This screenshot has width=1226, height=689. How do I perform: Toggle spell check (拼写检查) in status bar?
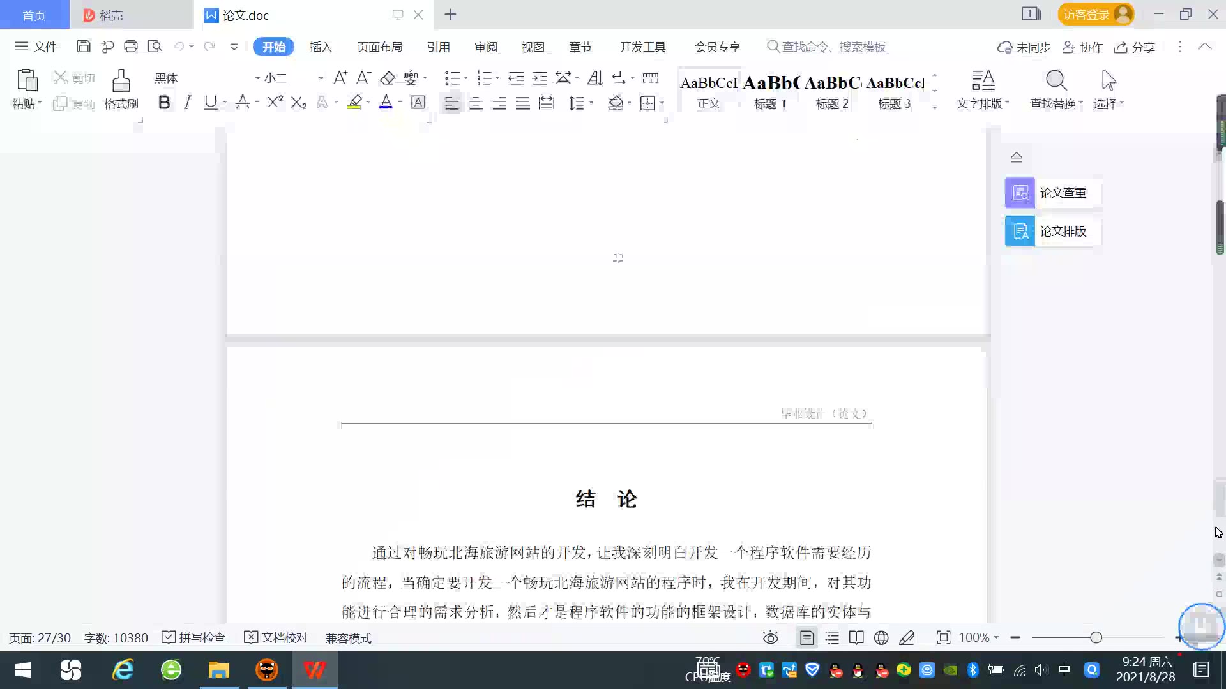click(193, 637)
